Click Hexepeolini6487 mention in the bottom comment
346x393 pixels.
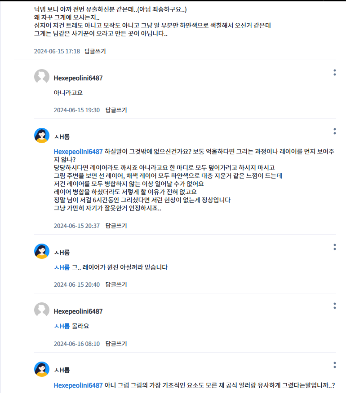[78, 385]
